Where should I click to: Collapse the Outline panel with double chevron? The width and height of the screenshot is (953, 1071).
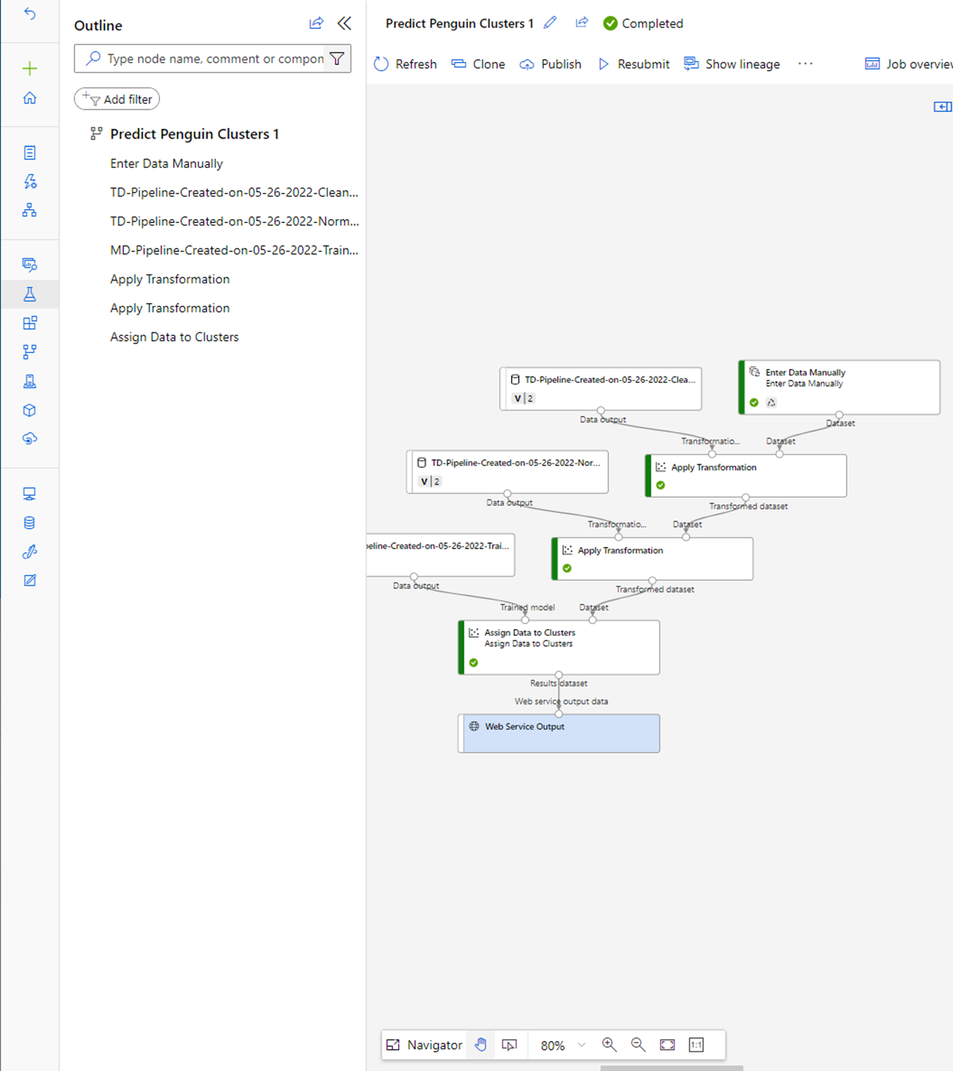[x=345, y=24]
